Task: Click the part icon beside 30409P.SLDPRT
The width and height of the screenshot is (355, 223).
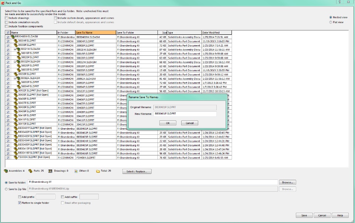Action: tap(16, 111)
